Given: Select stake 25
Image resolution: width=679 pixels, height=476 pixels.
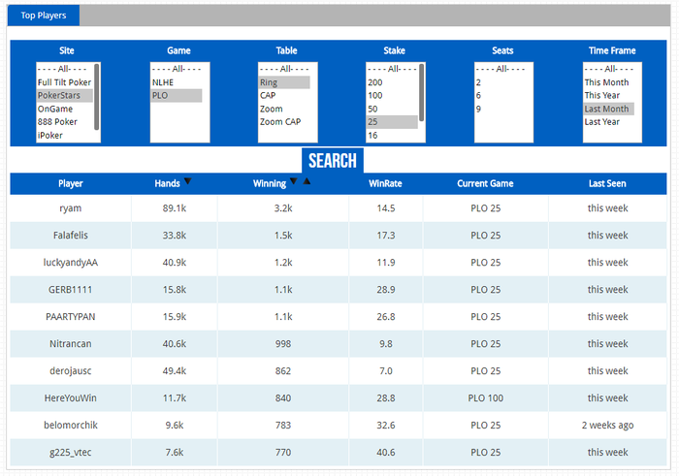Looking at the screenshot, I should click(392, 121).
